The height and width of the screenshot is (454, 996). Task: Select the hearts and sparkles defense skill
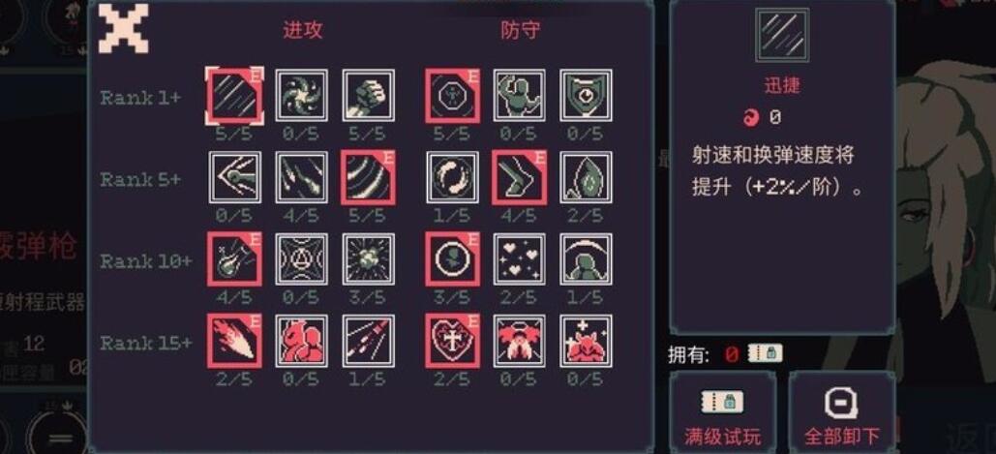pyautogui.click(x=519, y=259)
